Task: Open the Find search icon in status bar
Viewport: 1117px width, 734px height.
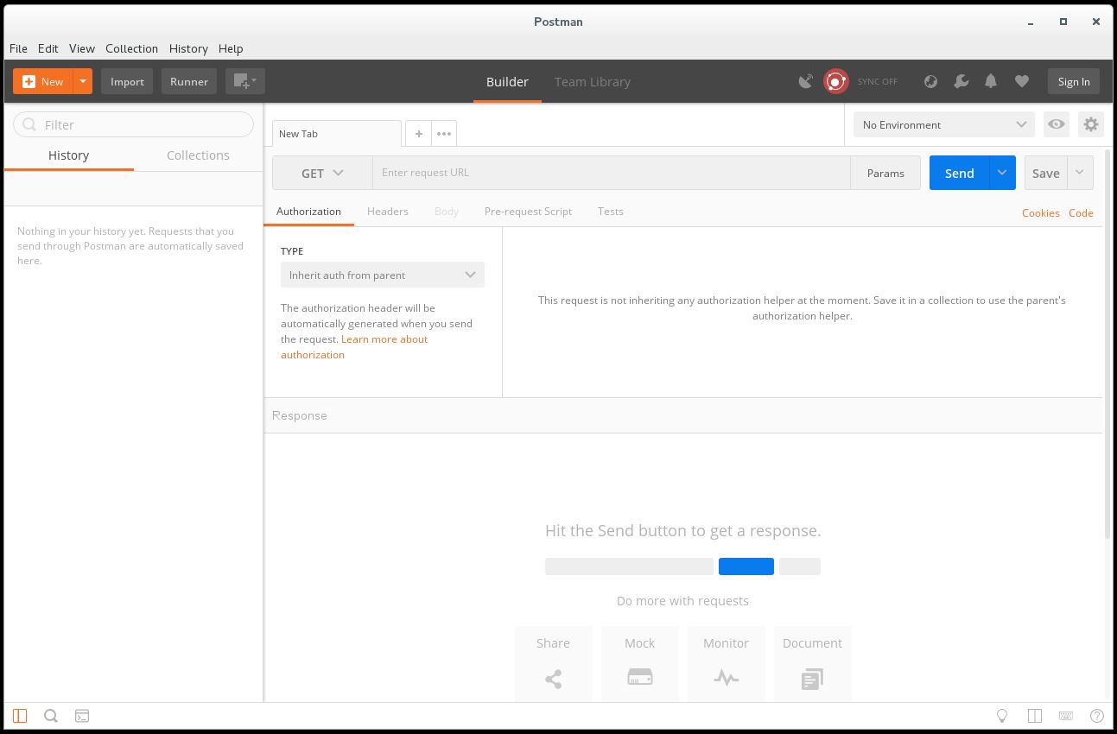Action: 51,716
